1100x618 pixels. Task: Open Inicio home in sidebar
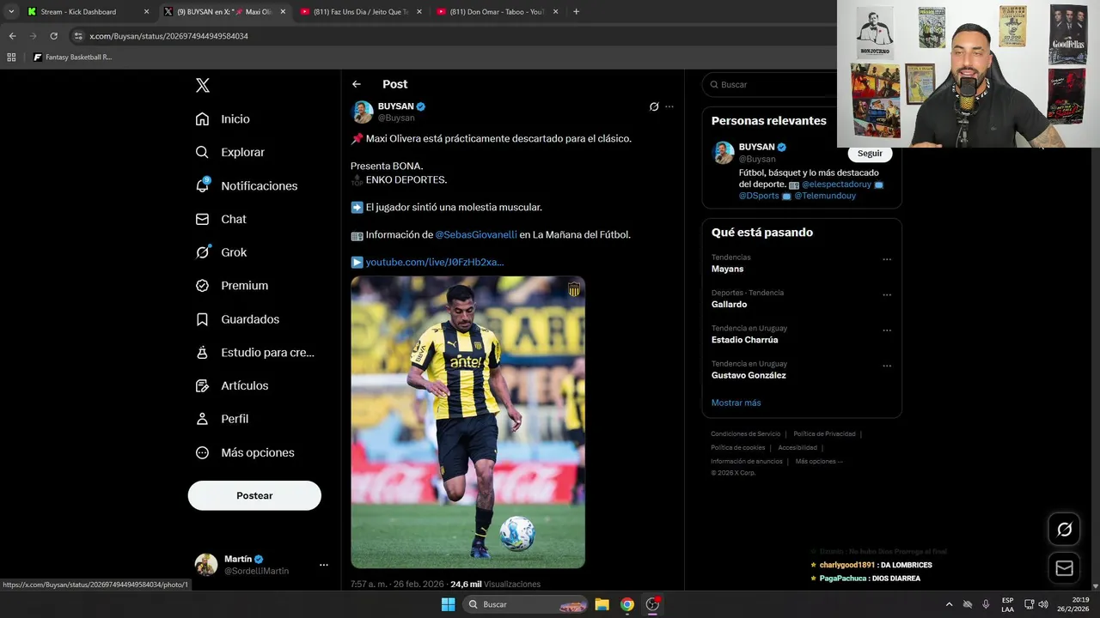[x=223, y=119]
